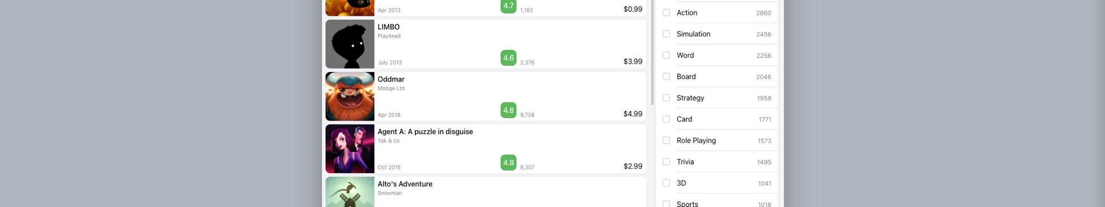
Task: Click the game list vertical scrollbar
Action: pos(652,52)
